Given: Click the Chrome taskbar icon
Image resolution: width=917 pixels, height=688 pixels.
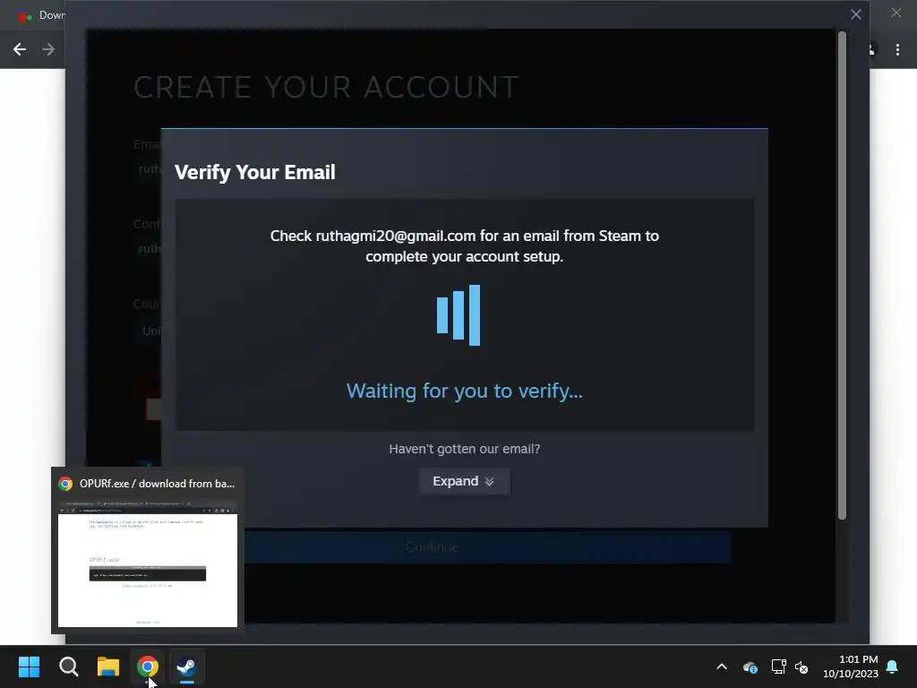Looking at the screenshot, I should (148, 666).
